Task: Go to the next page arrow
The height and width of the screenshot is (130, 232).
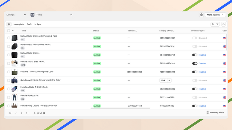Action: (21, 113)
